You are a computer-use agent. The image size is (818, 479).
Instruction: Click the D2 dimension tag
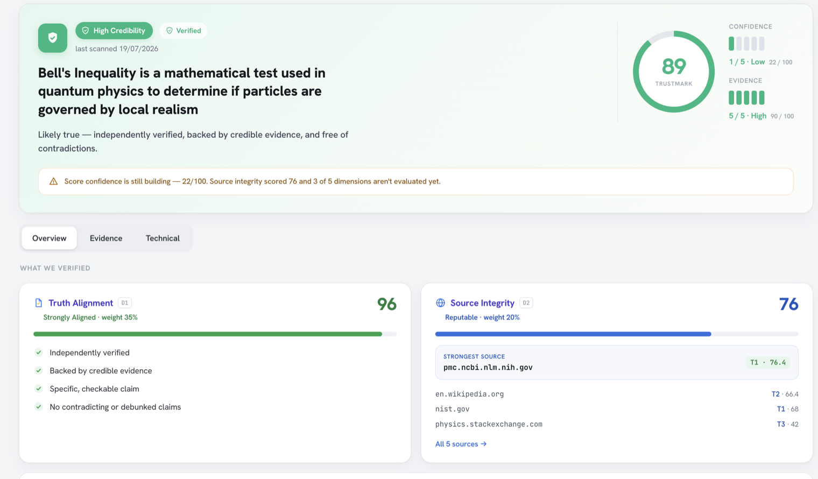click(526, 303)
